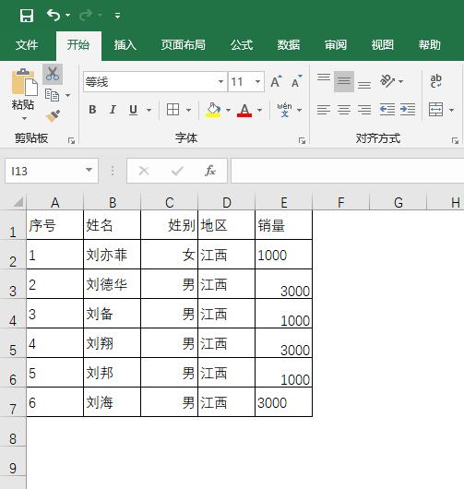This screenshot has width=464, height=489.
Task: Apply cell borders with the borders icon
Action: pos(173,110)
